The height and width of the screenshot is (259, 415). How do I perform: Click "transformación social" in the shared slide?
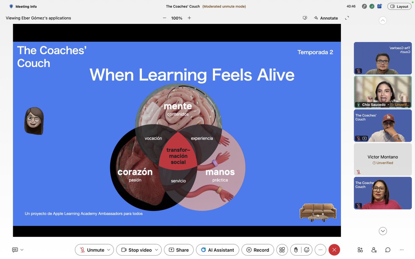click(178, 156)
